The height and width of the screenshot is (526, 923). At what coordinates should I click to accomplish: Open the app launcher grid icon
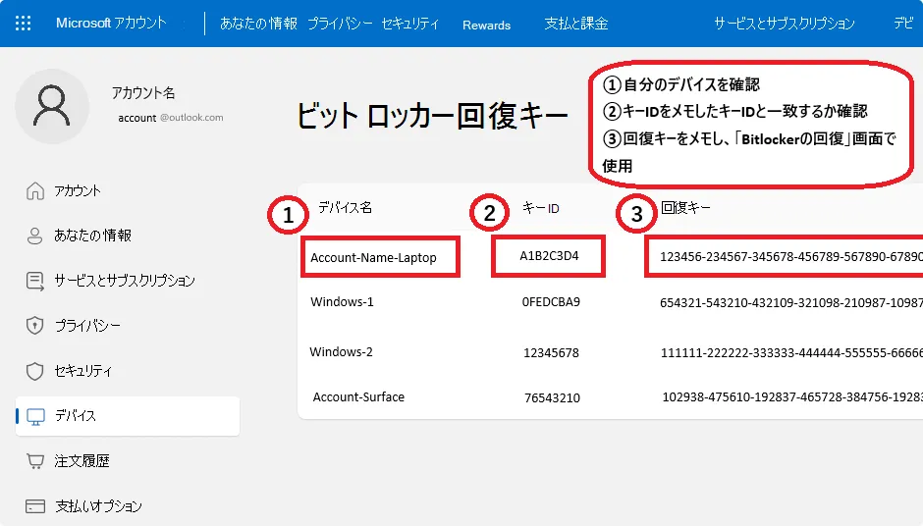coord(23,24)
